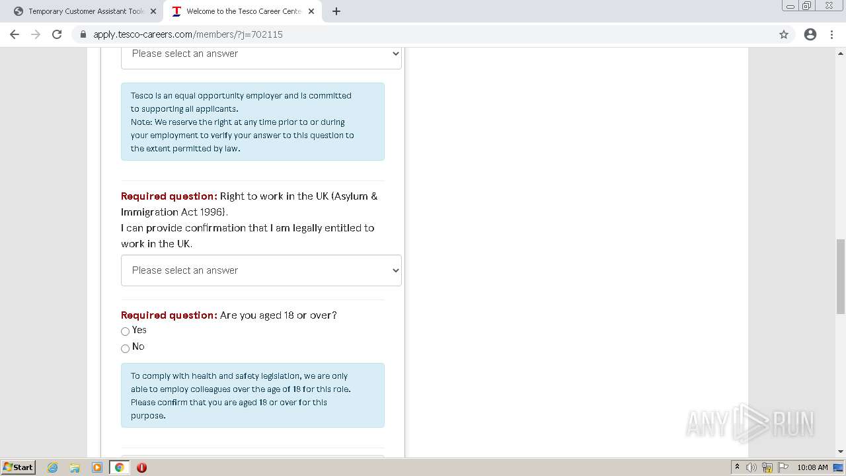Select No for aged 18 or over
This screenshot has height=476, width=846.
pos(125,348)
